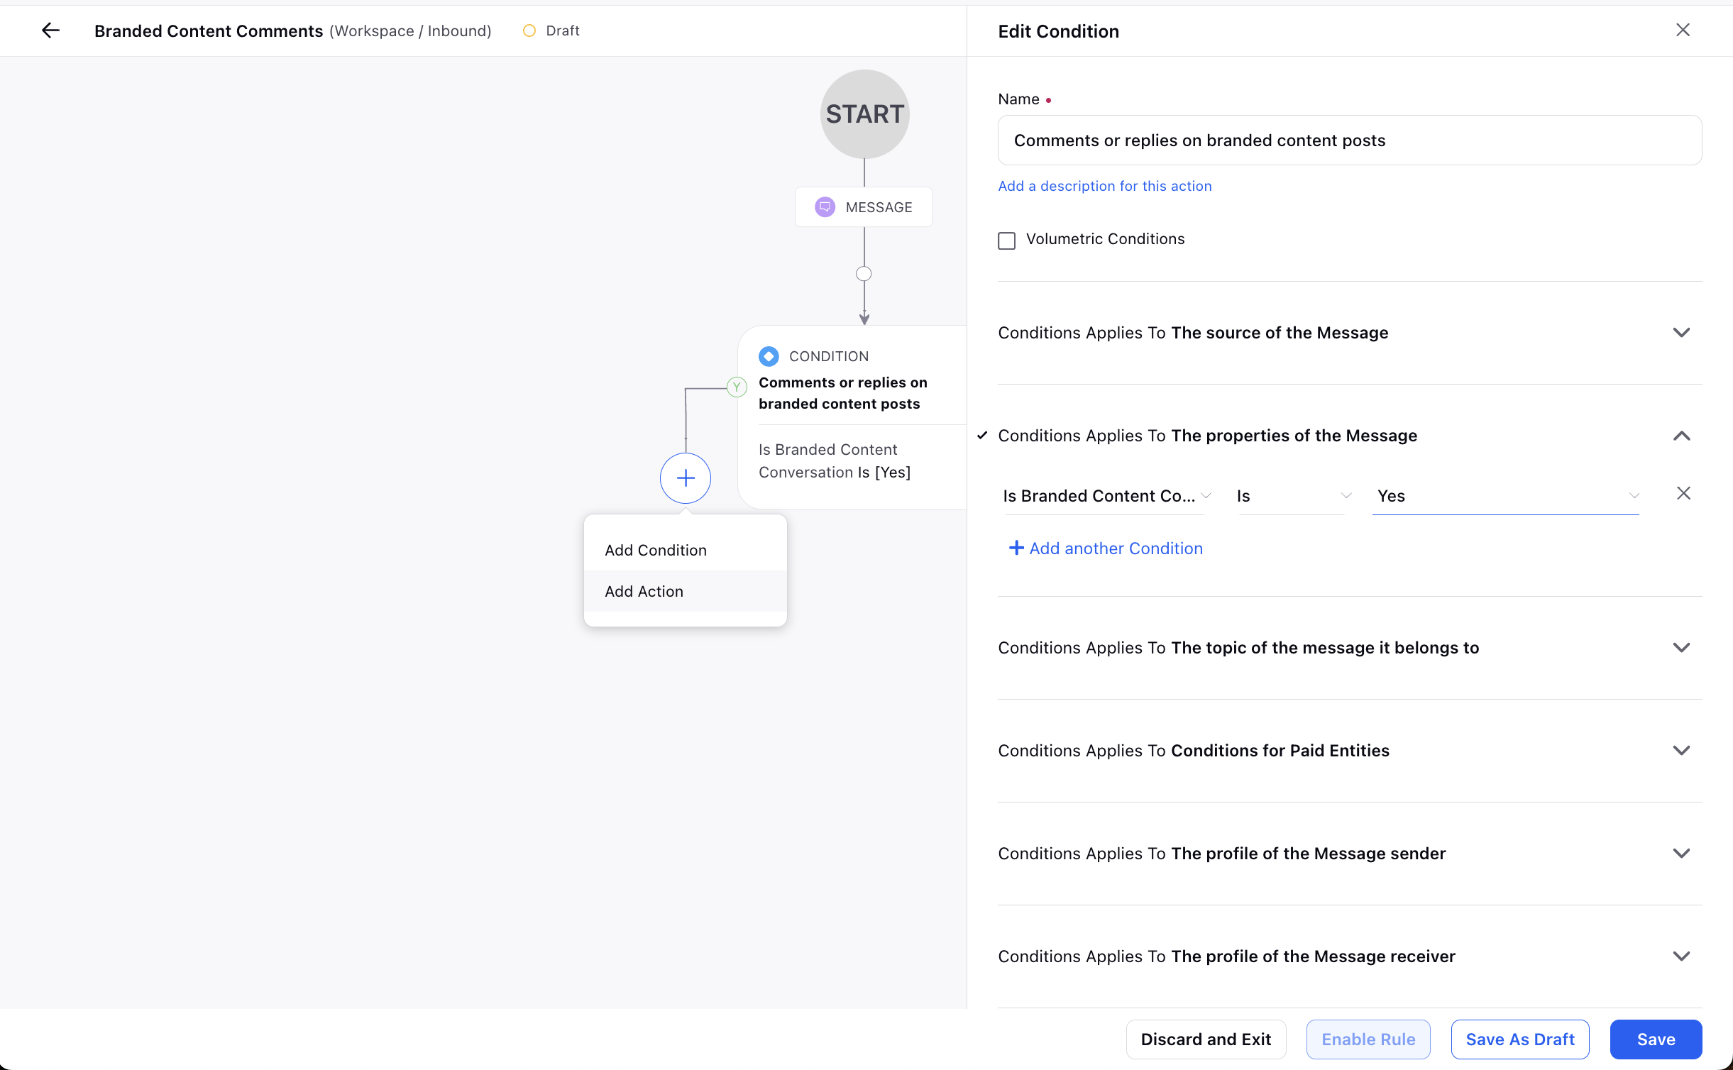Click the purple message icon in MESSAGE node
Screen dimensions: 1733x1070
click(x=825, y=207)
